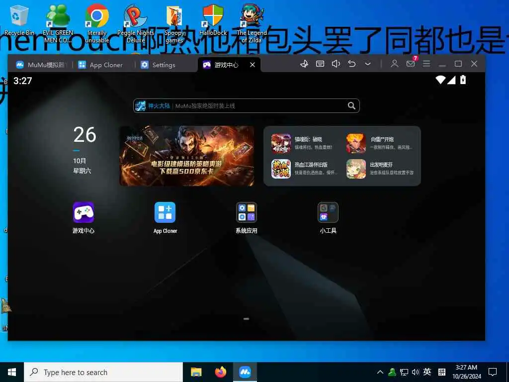Open the 热血江湖怀旧版 game entry
This screenshot has width=509, height=382.
(x=305, y=169)
